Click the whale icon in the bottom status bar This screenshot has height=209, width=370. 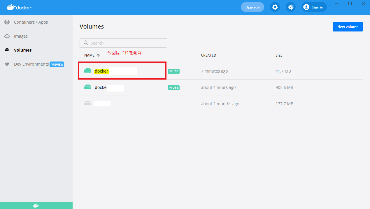[36, 205]
